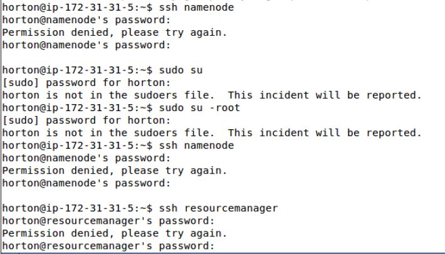Click the blank line above the 'sudo su' command
This screenshot has width=445, height=254.
125,58
